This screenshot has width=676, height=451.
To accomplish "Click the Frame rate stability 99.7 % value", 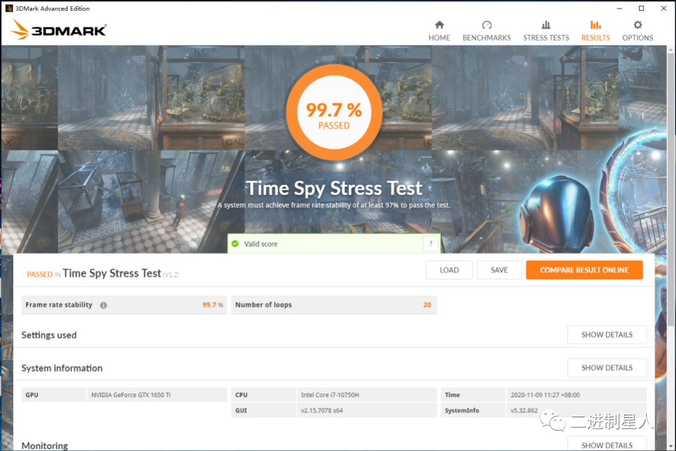I will pyautogui.click(x=213, y=305).
